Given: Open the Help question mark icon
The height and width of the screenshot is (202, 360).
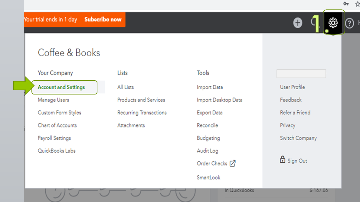Looking at the screenshot, I should point(349,23).
